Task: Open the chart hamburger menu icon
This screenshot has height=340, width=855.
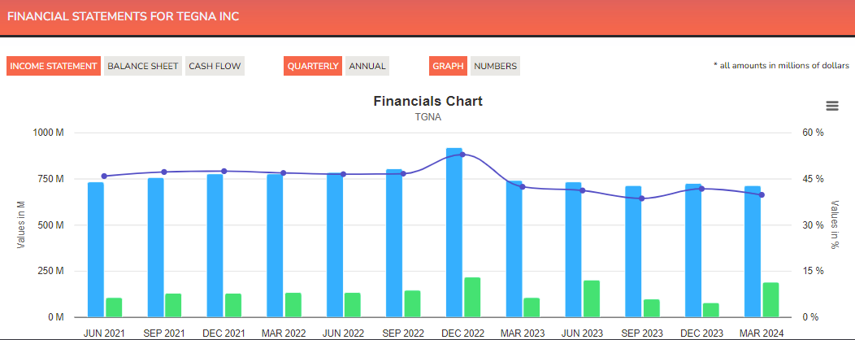Action: click(831, 106)
